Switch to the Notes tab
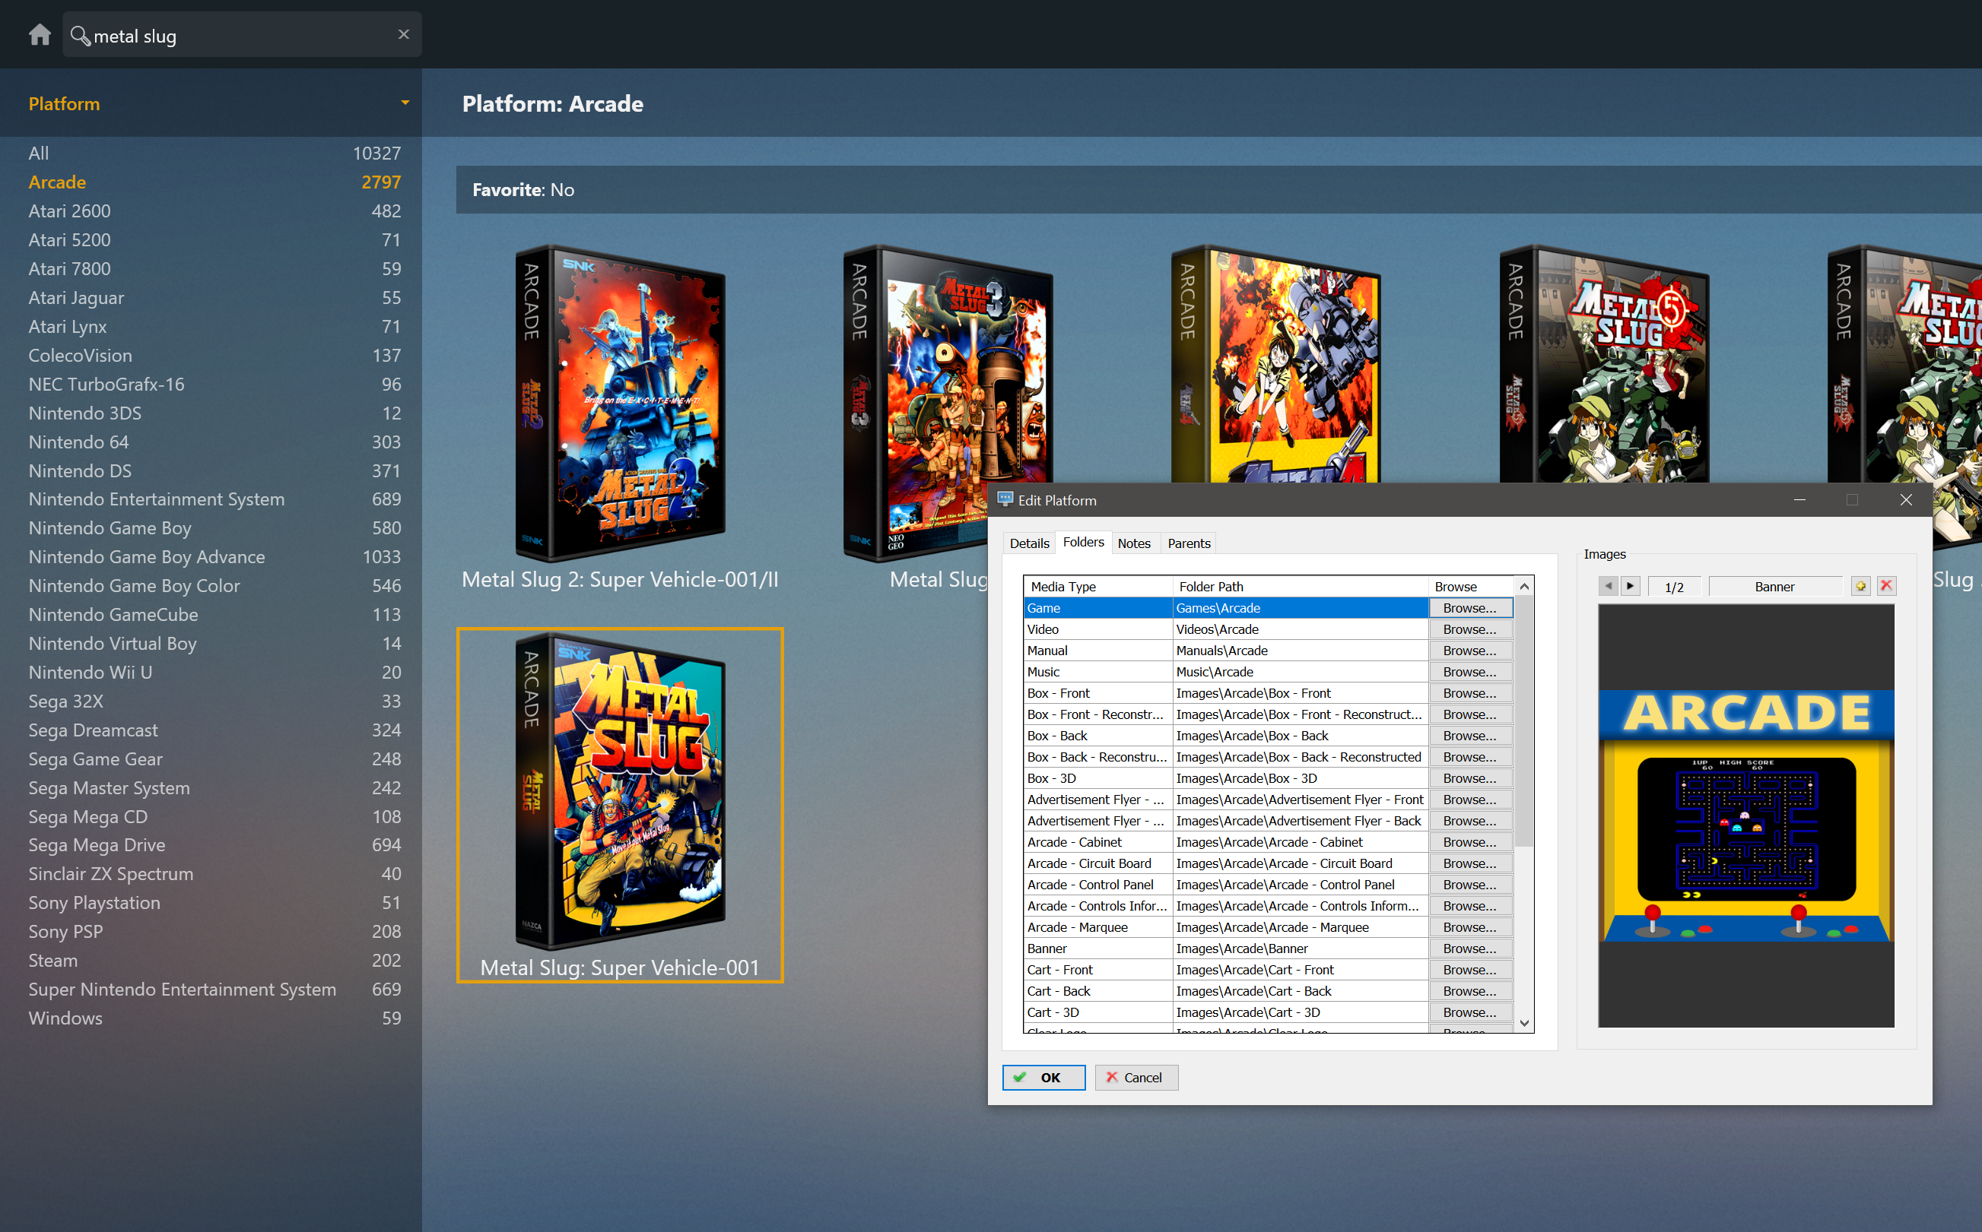Viewport: 1982px width, 1232px height. 1134,543
